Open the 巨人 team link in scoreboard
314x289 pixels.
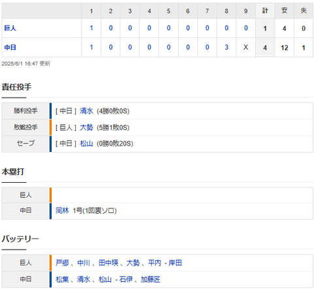tap(10, 28)
